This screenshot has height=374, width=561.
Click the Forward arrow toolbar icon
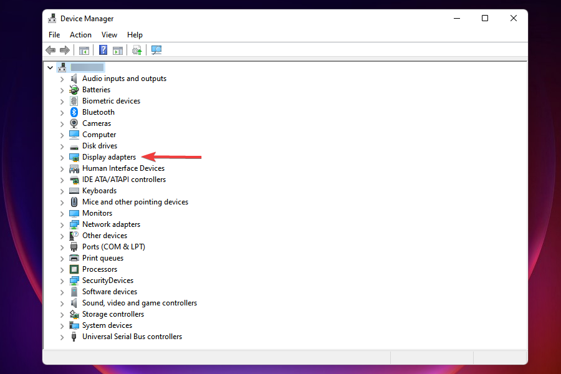coord(65,50)
